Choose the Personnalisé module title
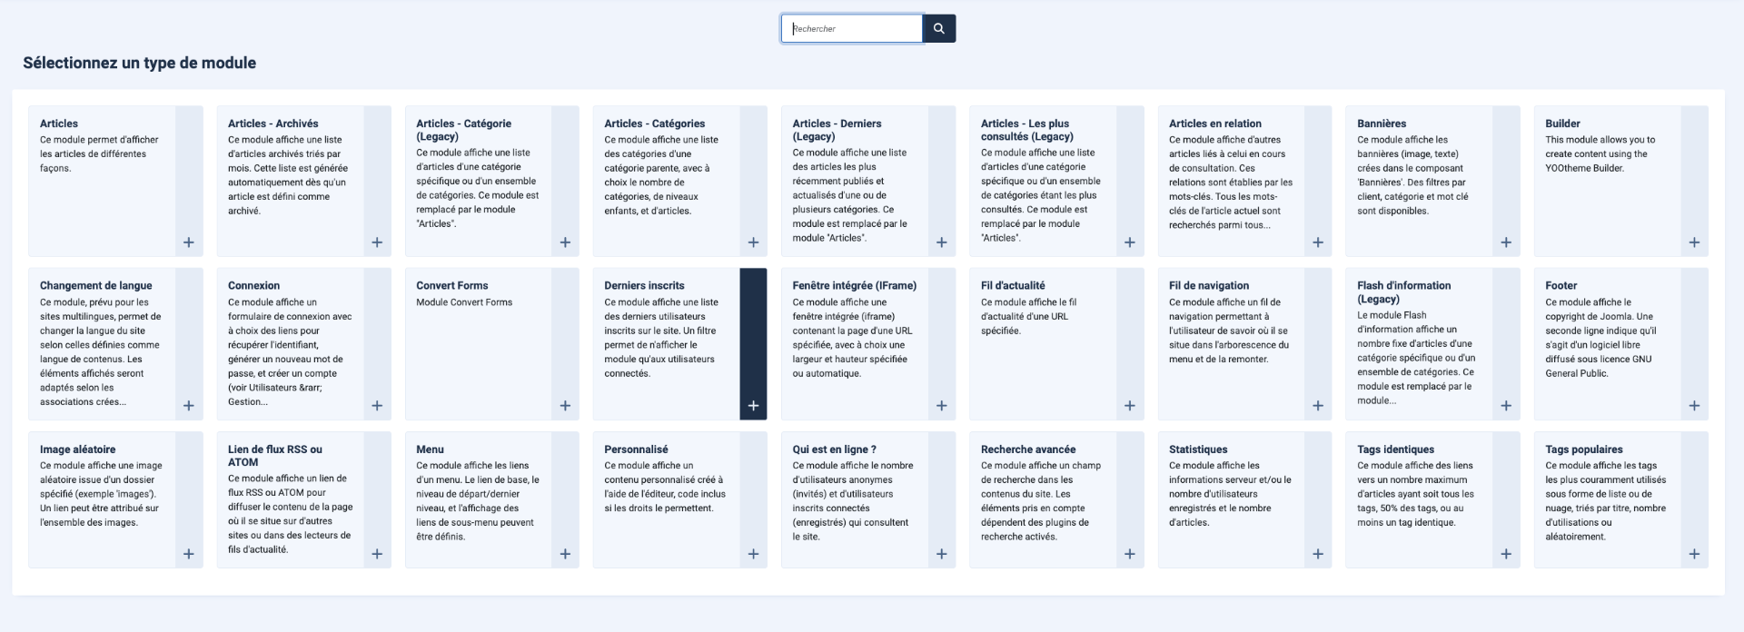This screenshot has height=632, width=1744. (x=636, y=449)
